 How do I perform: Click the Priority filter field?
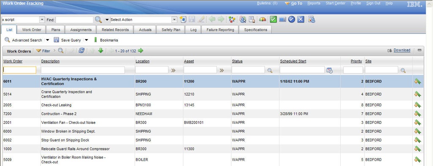coord(353,70)
